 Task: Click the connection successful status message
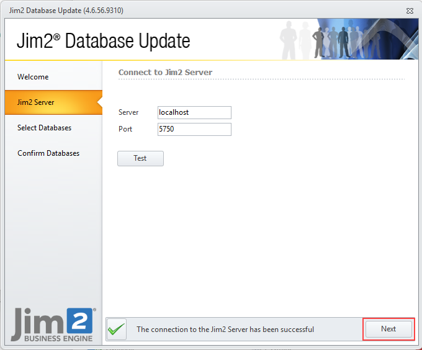pyautogui.click(x=225, y=330)
